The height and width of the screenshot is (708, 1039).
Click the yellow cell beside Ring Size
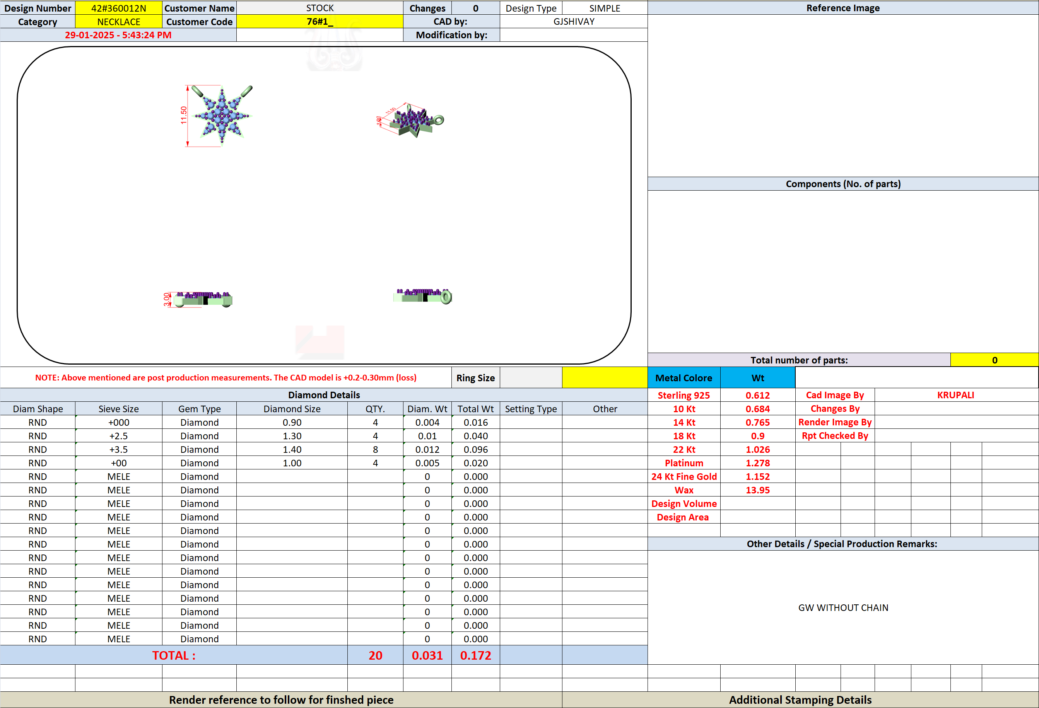point(605,378)
